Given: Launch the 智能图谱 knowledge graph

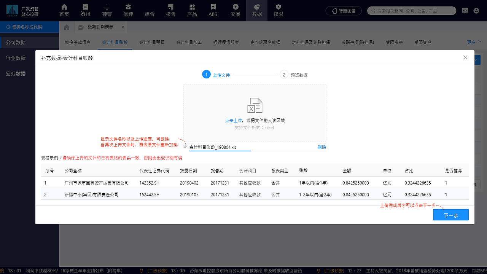Looking at the screenshot, I should pyautogui.click(x=344, y=11).
